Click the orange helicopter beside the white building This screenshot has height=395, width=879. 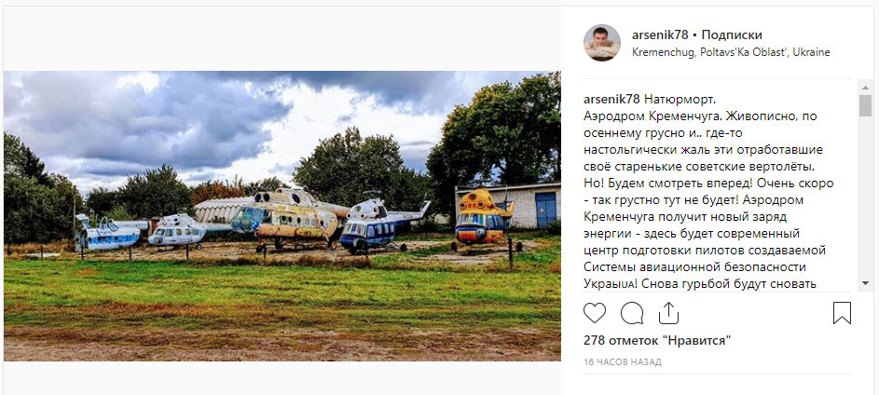(x=482, y=217)
